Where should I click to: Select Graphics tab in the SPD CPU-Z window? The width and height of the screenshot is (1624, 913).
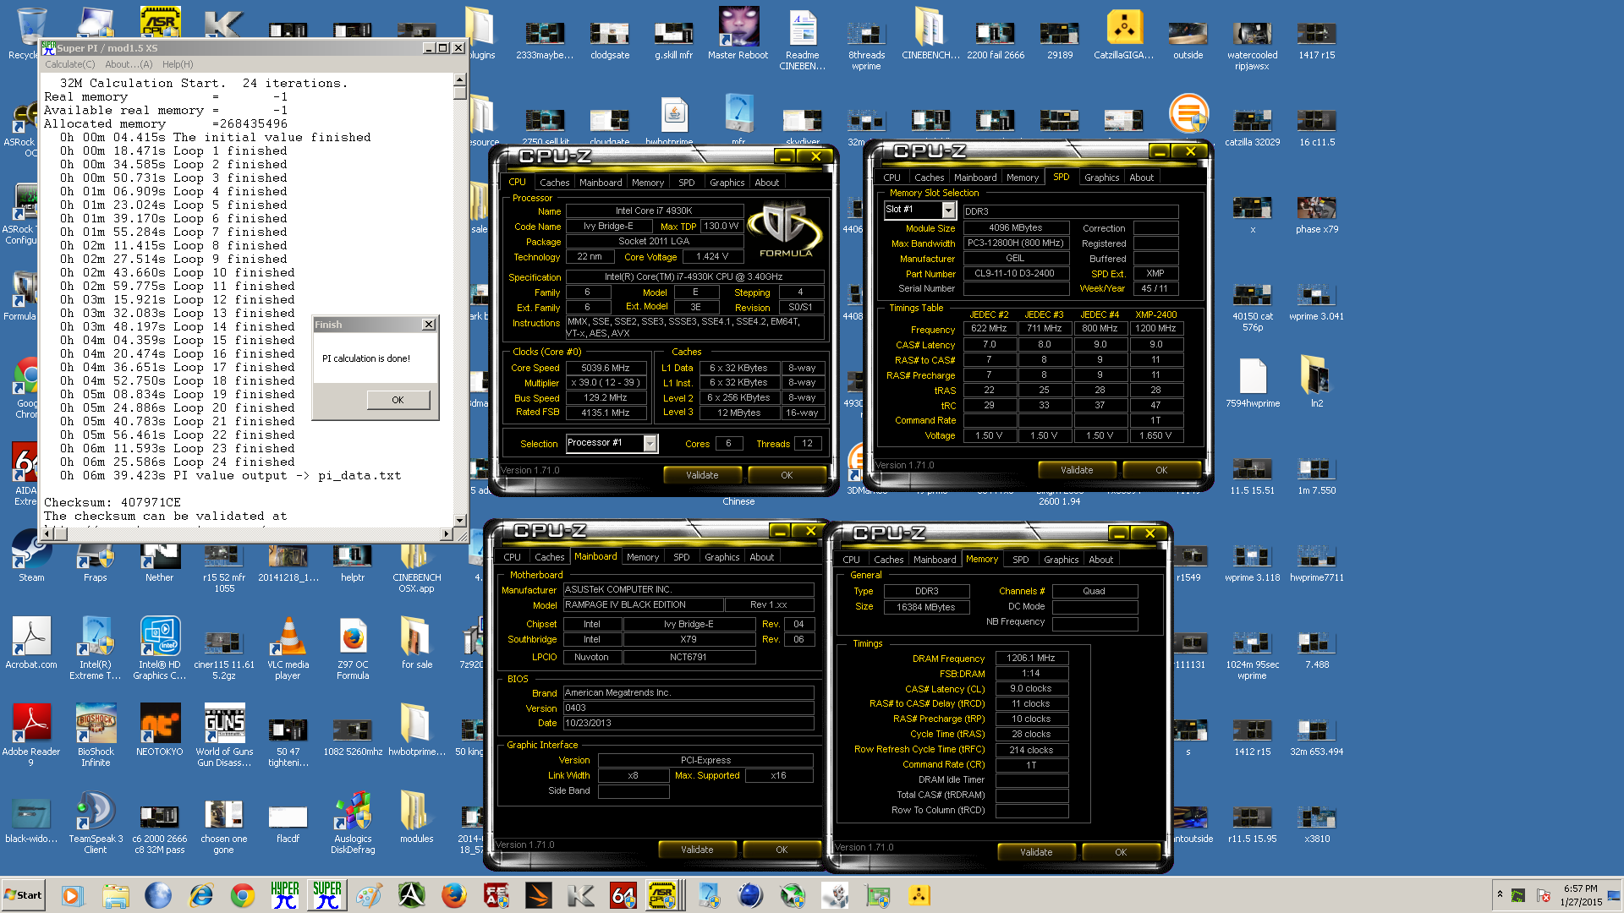click(1101, 178)
